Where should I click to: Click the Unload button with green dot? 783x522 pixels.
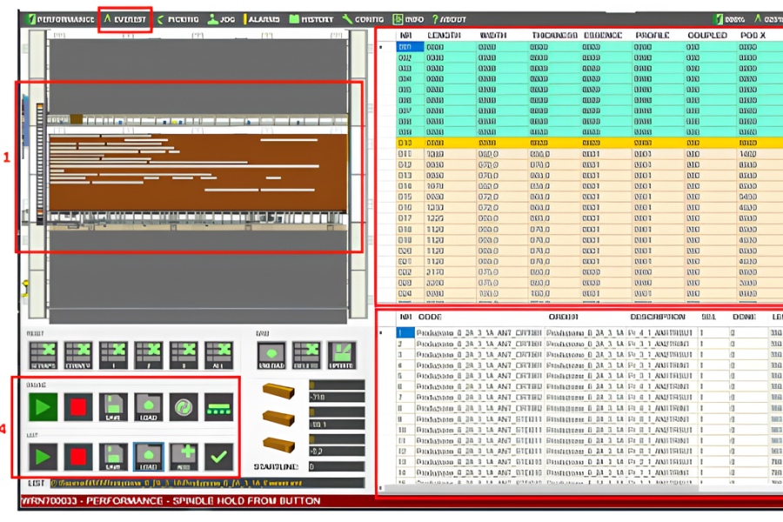tap(271, 355)
